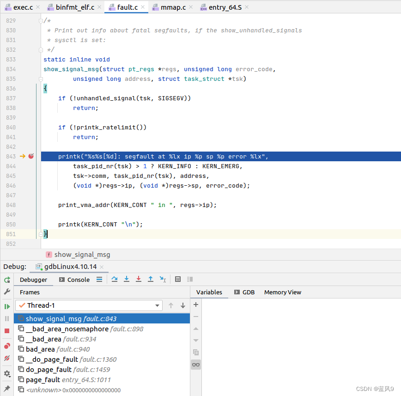Click the Frames panel header
This screenshot has height=396, width=401.
(x=30, y=292)
